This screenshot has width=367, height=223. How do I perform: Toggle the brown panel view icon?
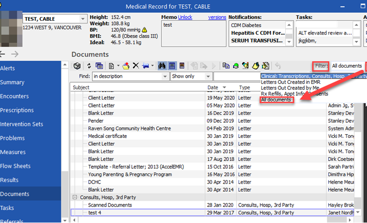click(x=182, y=66)
